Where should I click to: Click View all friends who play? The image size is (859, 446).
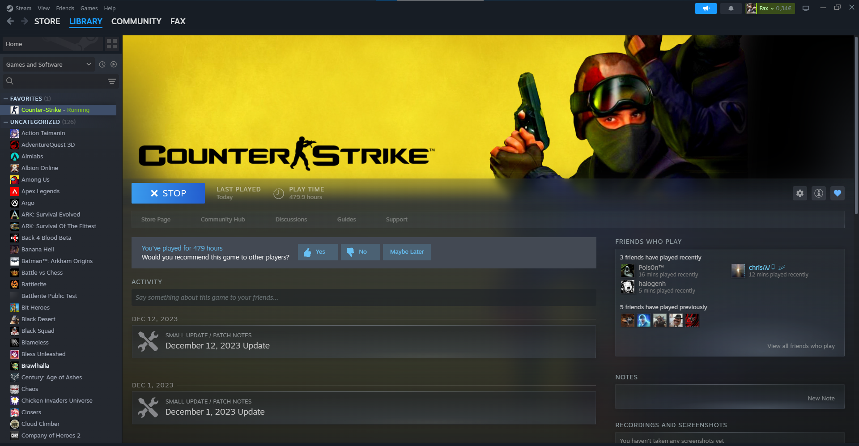click(800, 346)
